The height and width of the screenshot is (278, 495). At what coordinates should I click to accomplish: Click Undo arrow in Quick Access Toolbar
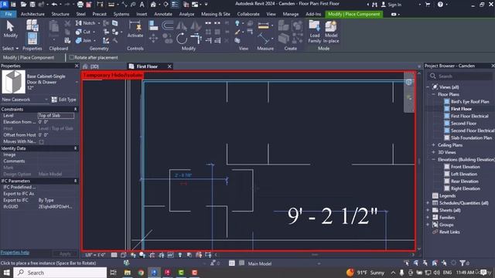click(54, 5)
